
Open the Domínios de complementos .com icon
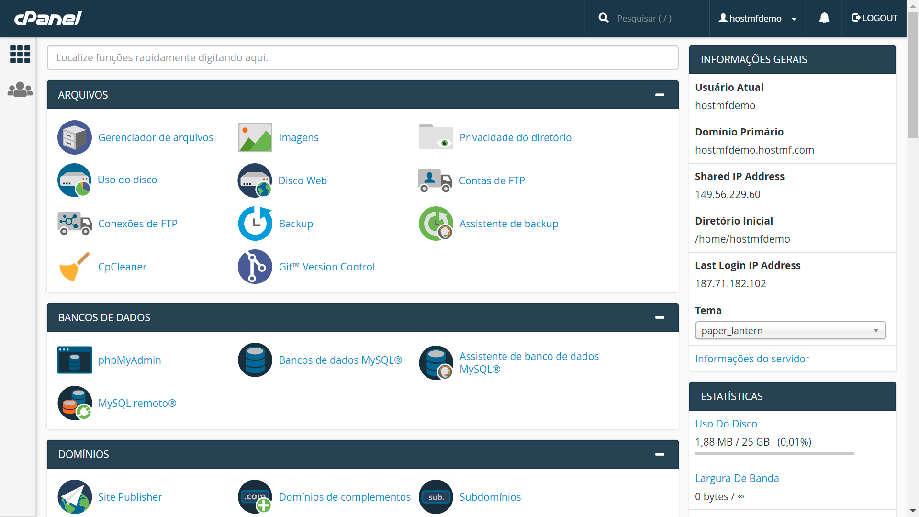(x=255, y=497)
